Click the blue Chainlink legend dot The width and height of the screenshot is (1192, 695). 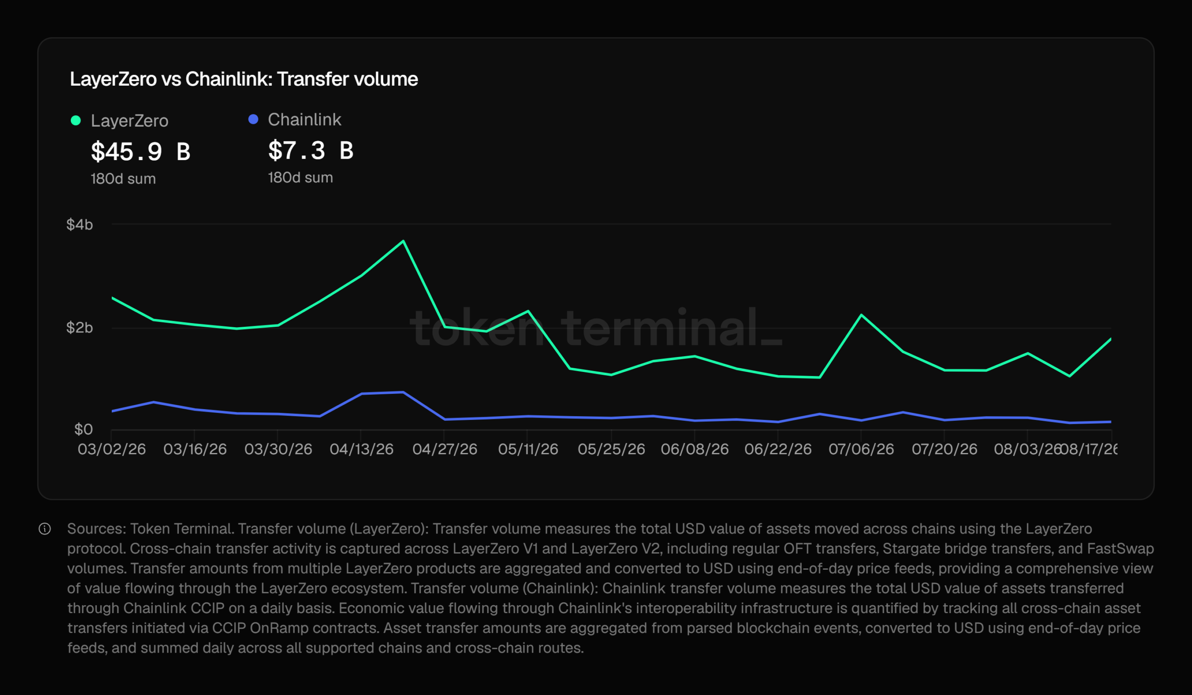[x=253, y=120]
